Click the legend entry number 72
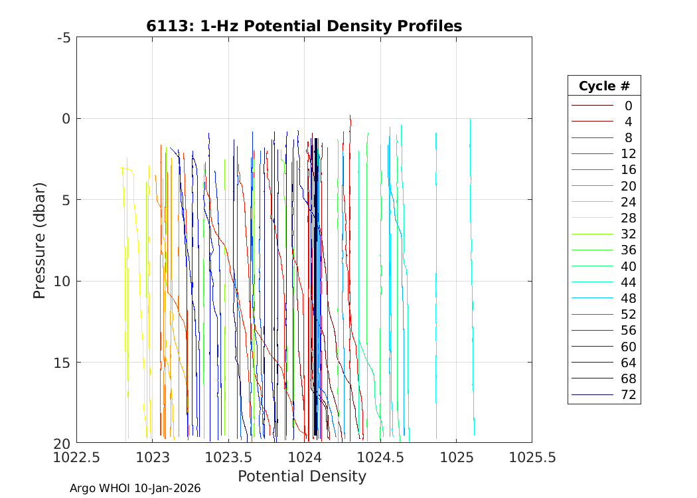This screenshot has height=498, width=697. [628, 395]
